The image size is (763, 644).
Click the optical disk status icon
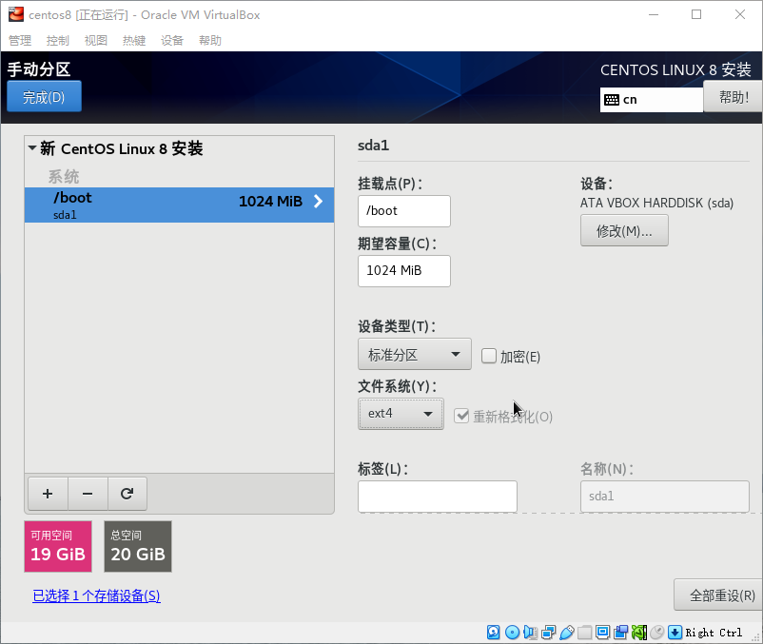coord(512,633)
